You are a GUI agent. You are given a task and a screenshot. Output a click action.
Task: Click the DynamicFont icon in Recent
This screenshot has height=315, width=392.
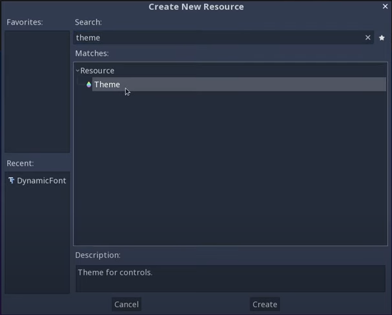[x=11, y=181]
